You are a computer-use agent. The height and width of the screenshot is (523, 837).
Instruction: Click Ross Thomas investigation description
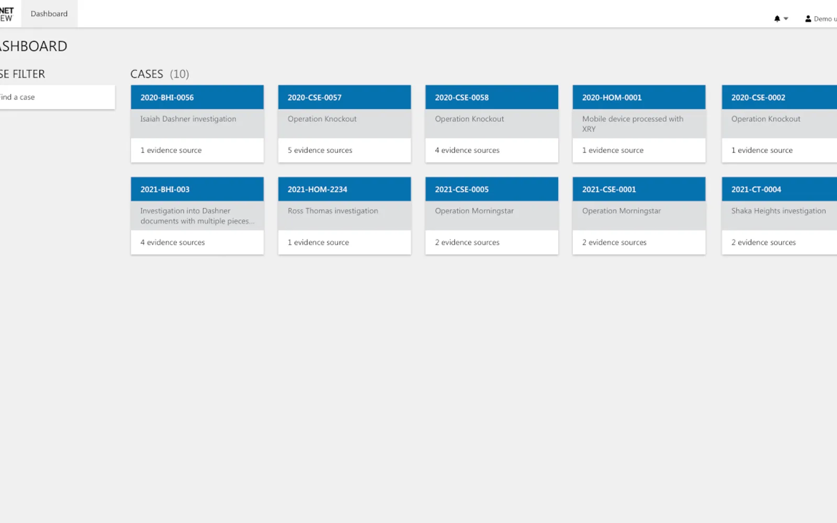(x=333, y=211)
